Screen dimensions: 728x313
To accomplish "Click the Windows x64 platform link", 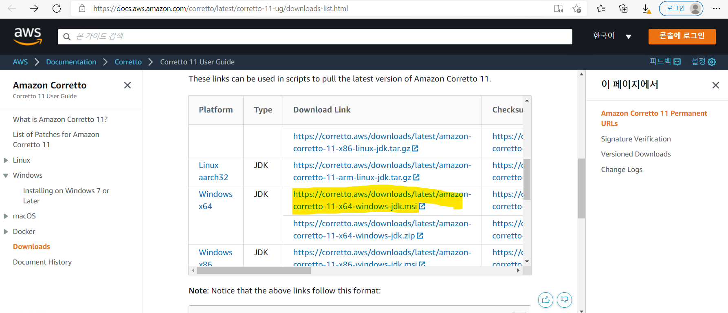I will pos(216,200).
